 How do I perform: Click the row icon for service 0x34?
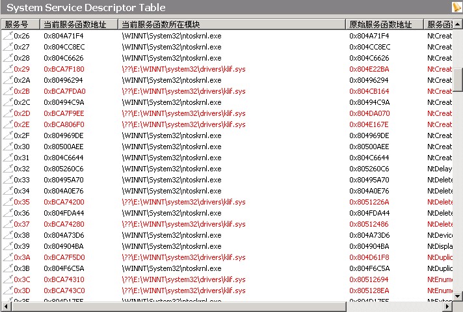pos(8,191)
